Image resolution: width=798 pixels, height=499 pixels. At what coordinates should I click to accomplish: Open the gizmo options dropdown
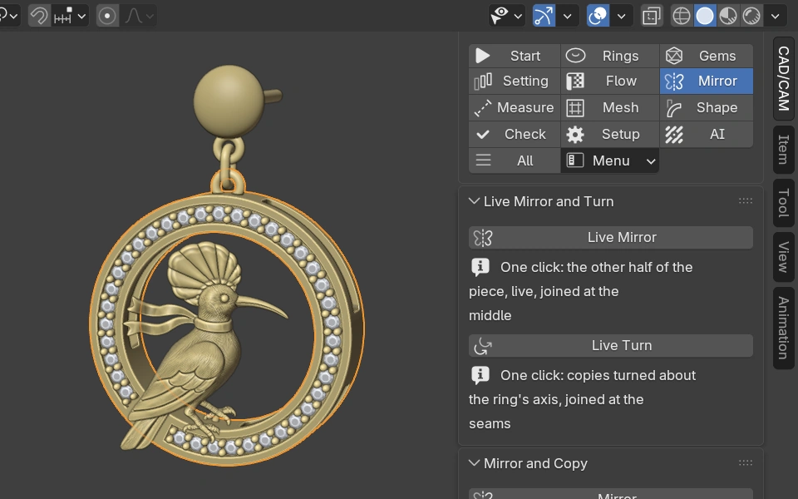pyautogui.click(x=568, y=16)
